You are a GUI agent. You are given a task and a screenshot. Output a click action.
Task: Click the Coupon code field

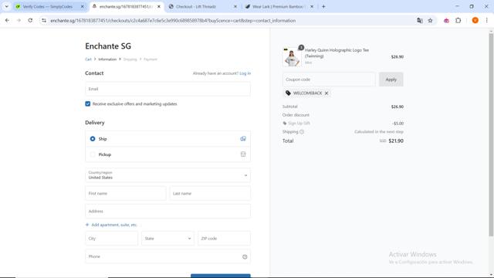pos(329,80)
